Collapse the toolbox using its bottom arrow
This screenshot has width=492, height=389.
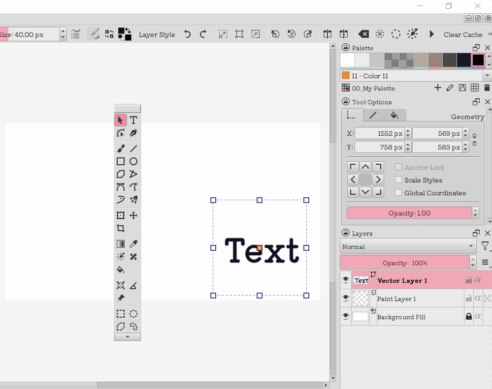click(127, 336)
